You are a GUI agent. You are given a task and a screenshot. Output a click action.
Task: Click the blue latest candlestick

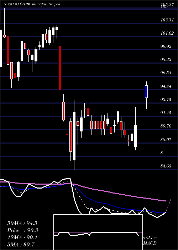tap(146, 91)
